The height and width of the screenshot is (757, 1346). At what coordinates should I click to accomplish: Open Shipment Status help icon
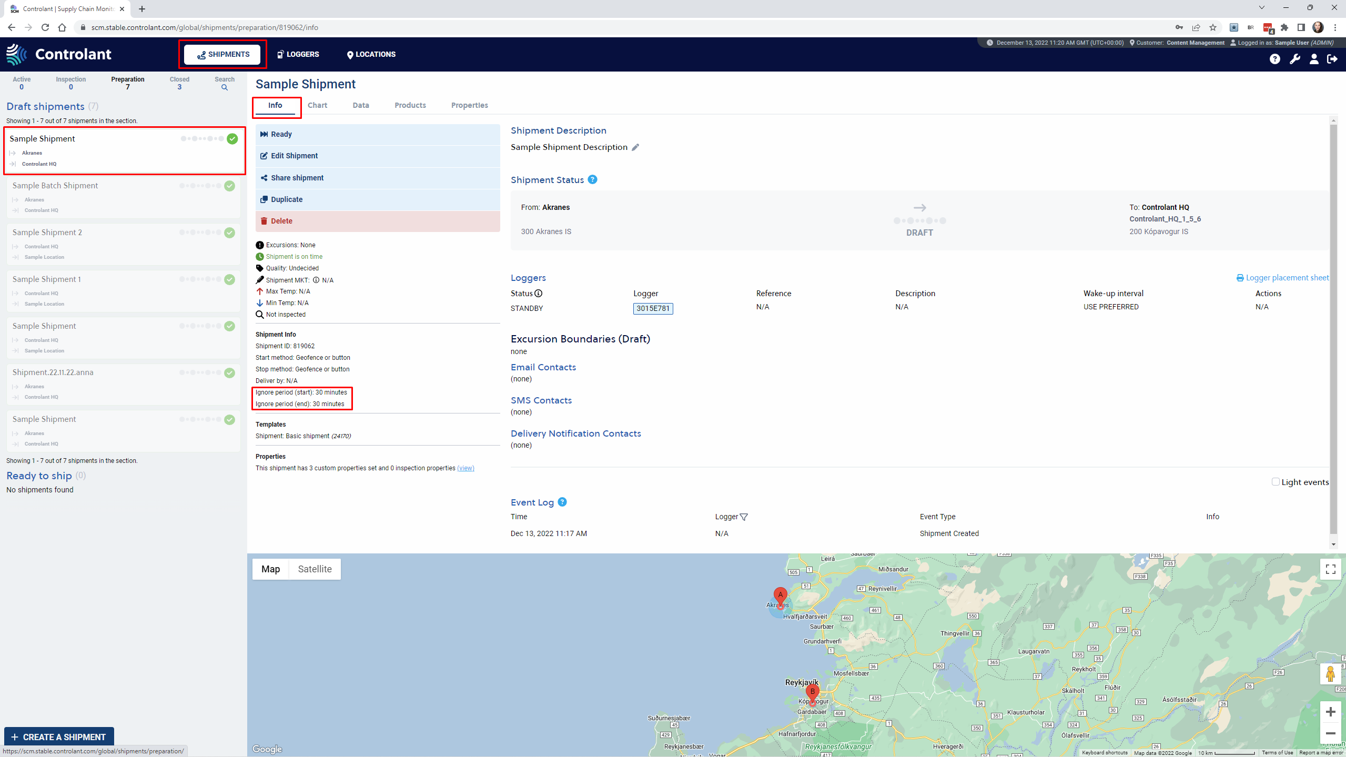point(592,179)
